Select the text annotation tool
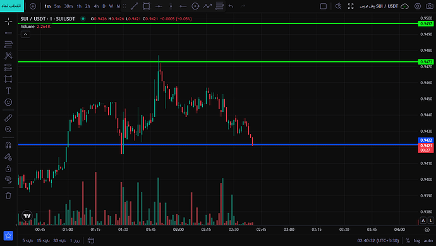 8,90
